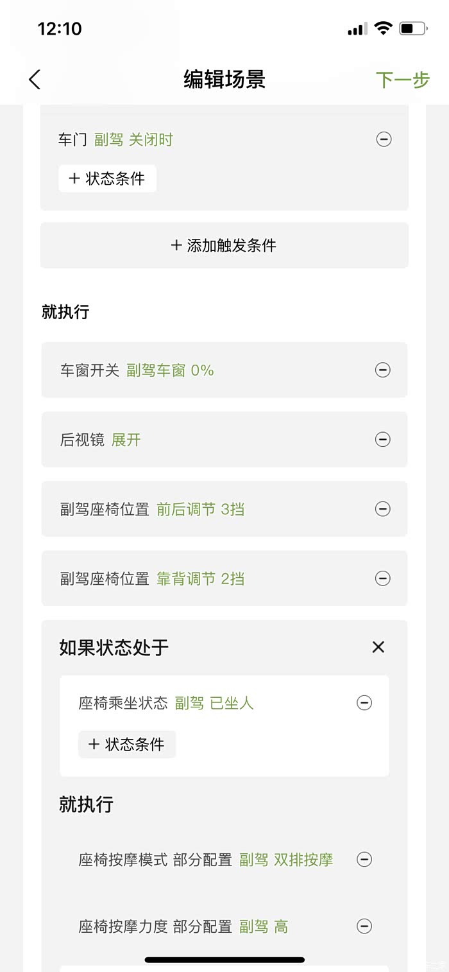
Task: Tap 下一步 to proceed
Action: pos(402,80)
